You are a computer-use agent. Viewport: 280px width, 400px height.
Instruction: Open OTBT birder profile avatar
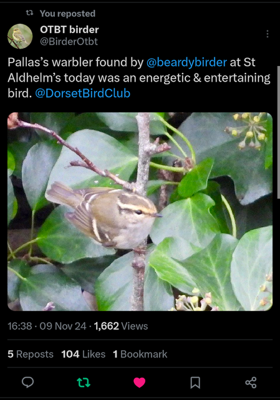[20, 36]
